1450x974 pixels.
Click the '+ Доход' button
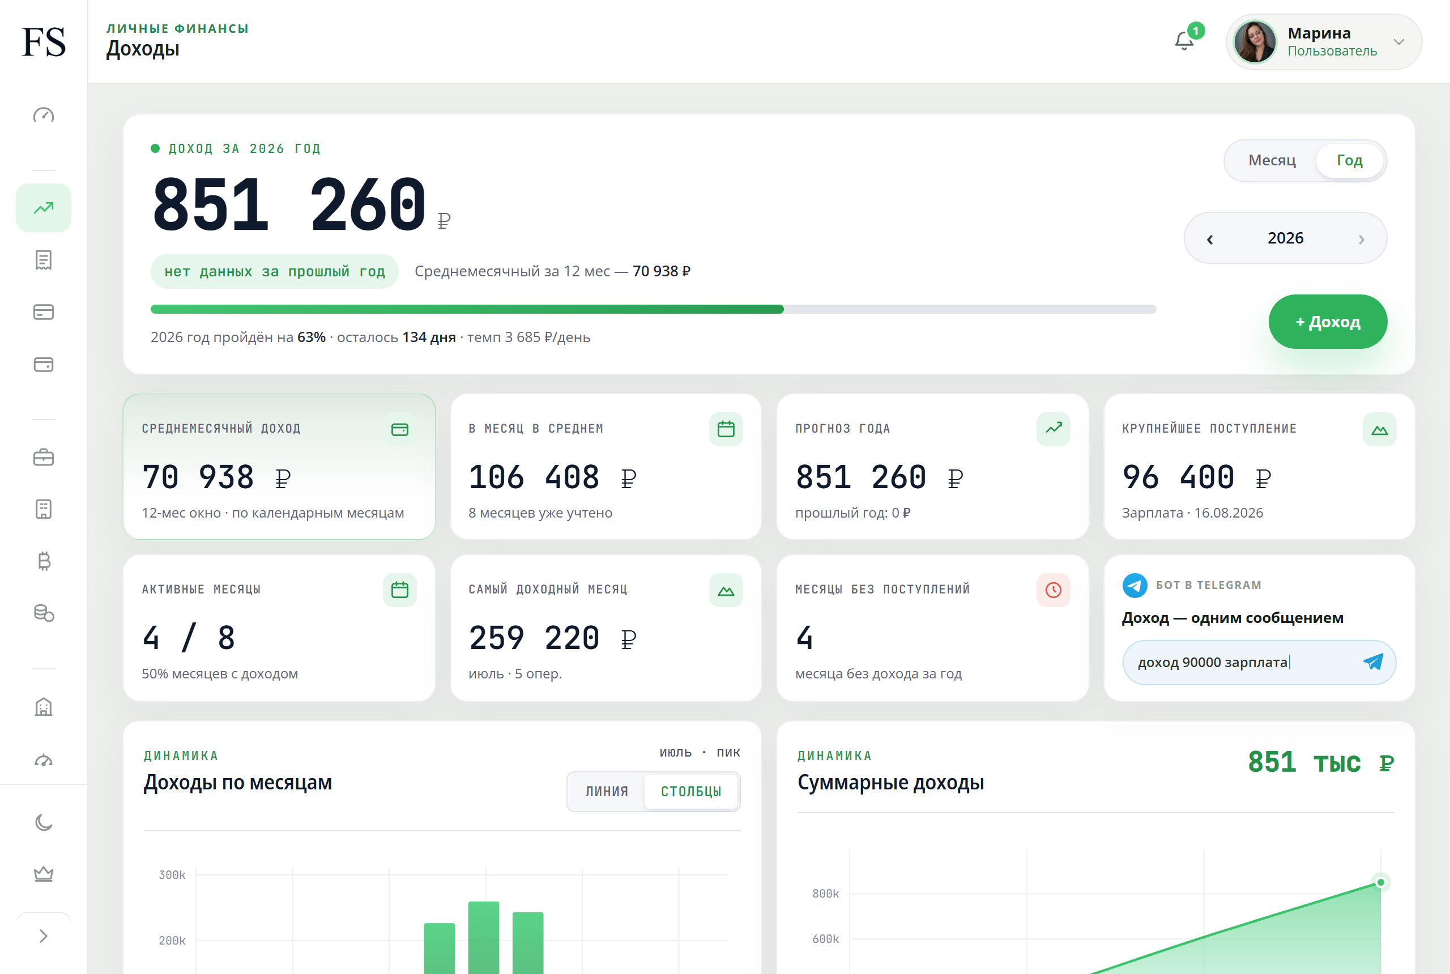click(1328, 322)
